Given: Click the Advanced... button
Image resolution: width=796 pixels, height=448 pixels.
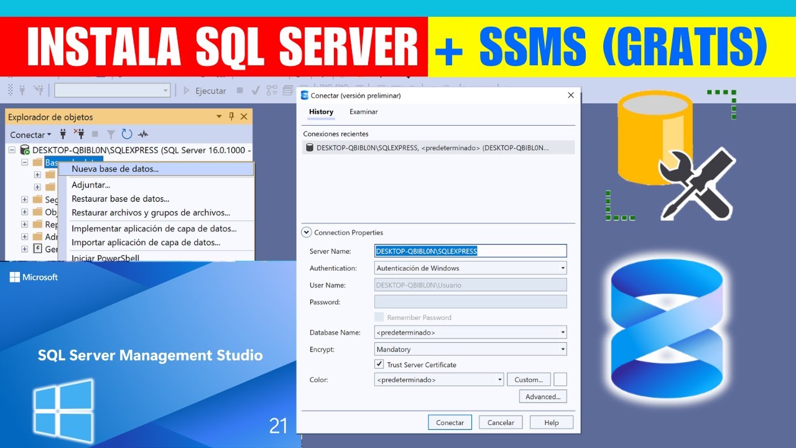Looking at the screenshot, I should (543, 396).
